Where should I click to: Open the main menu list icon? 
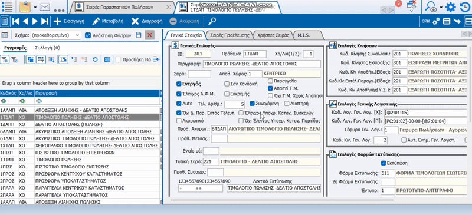(7, 6)
